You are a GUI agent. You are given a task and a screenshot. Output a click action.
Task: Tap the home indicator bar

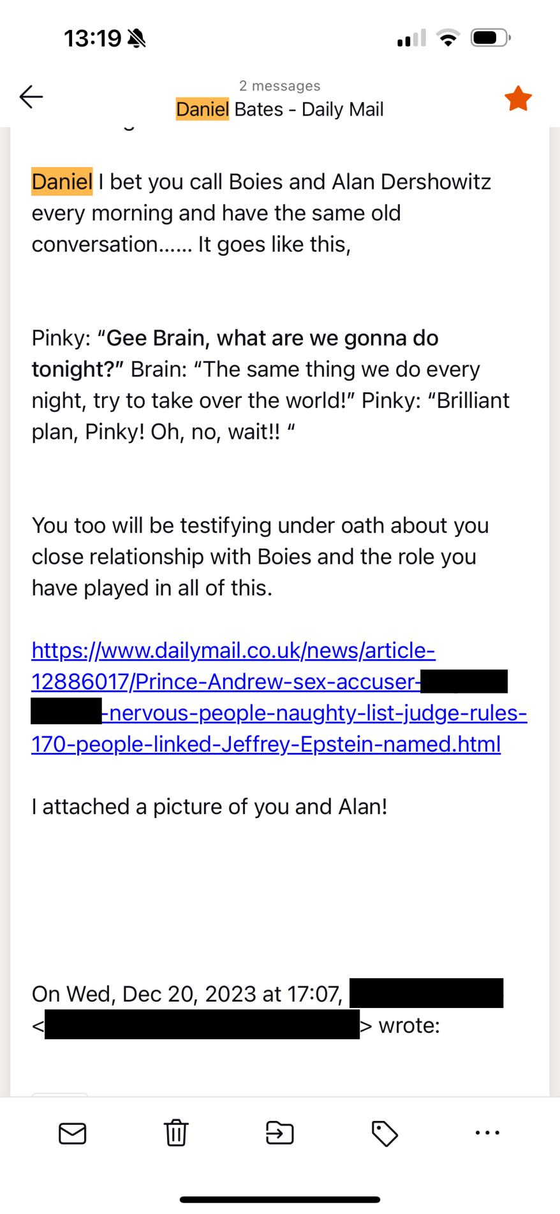point(280,1199)
